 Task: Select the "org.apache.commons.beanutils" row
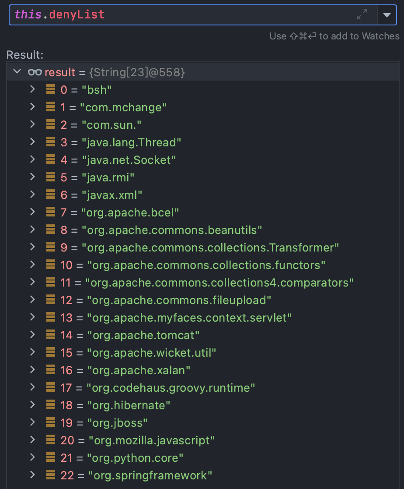(172, 230)
